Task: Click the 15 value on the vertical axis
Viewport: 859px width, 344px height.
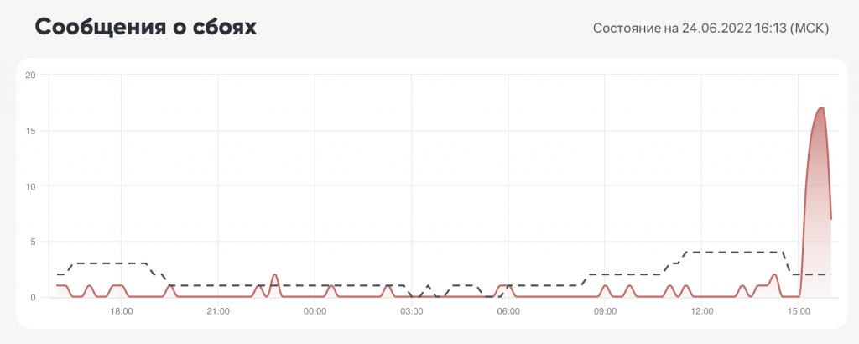Action: pyautogui.click(x=30, y=131)
